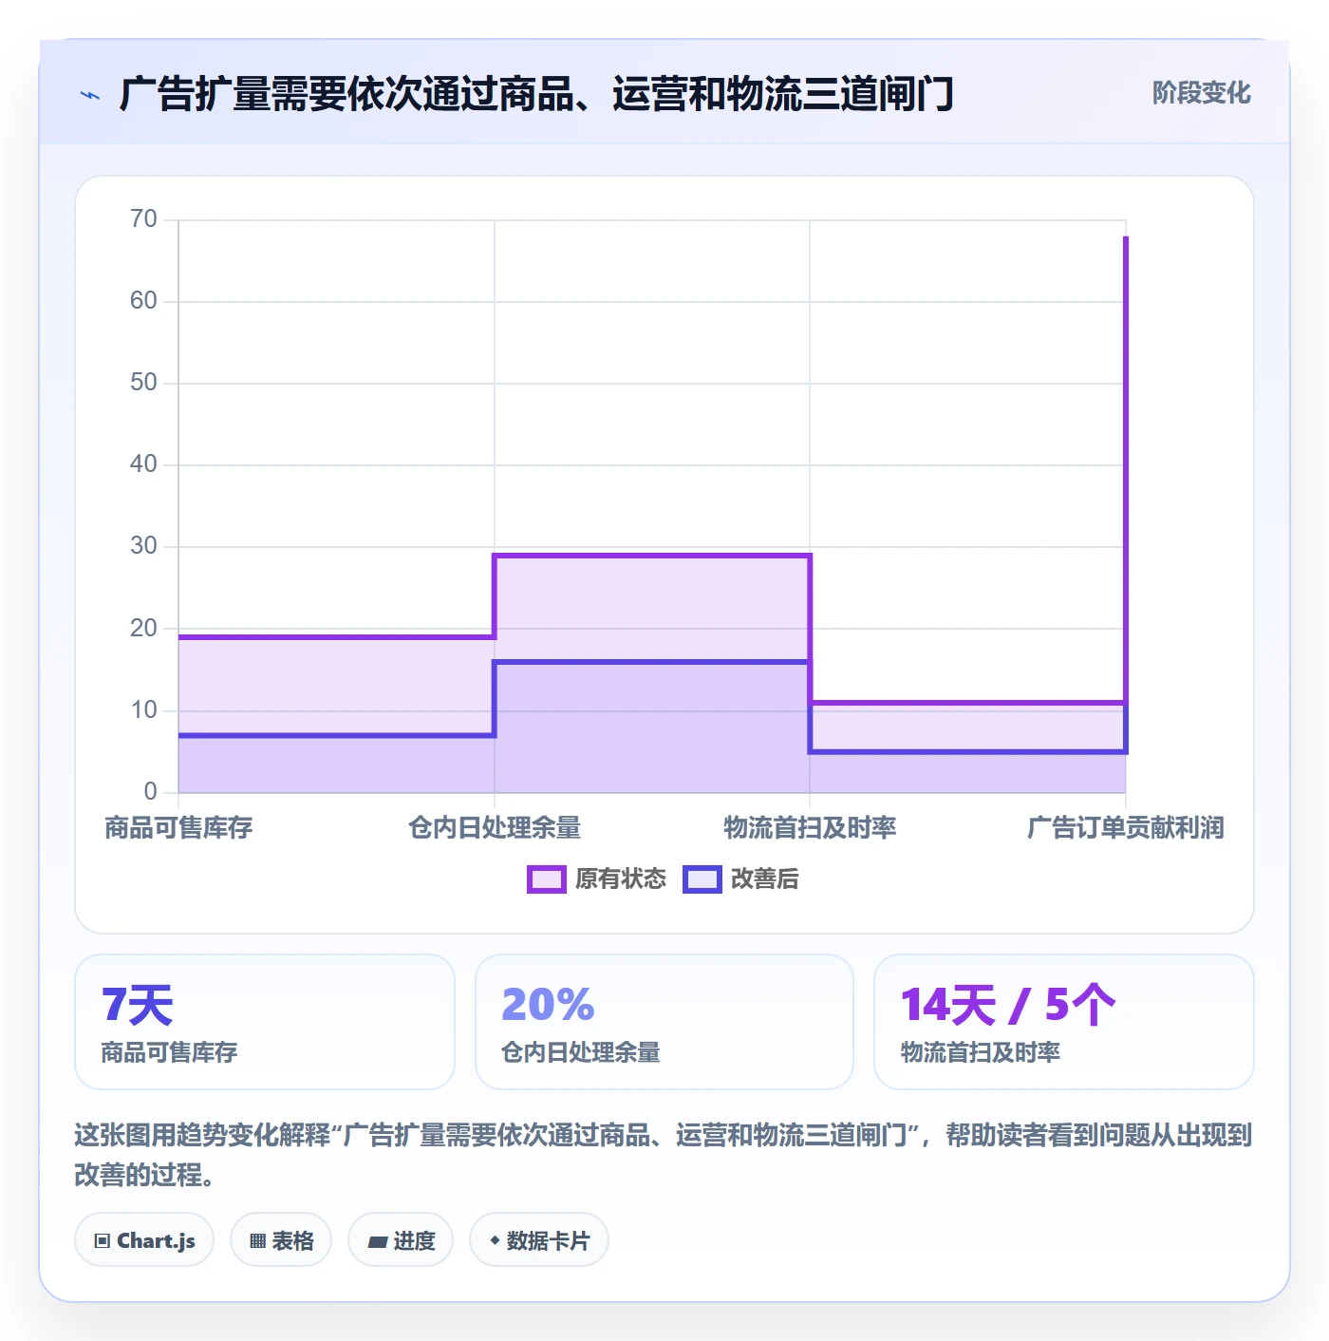This screenshot has height=1341, width=1329.
Task: Click the 30 value on the y-axis
Action: (143, 546)
